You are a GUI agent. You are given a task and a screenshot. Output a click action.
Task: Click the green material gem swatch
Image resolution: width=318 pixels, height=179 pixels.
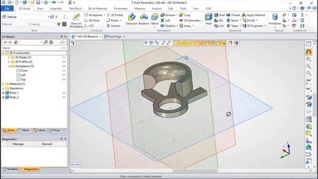coord(59,24)
